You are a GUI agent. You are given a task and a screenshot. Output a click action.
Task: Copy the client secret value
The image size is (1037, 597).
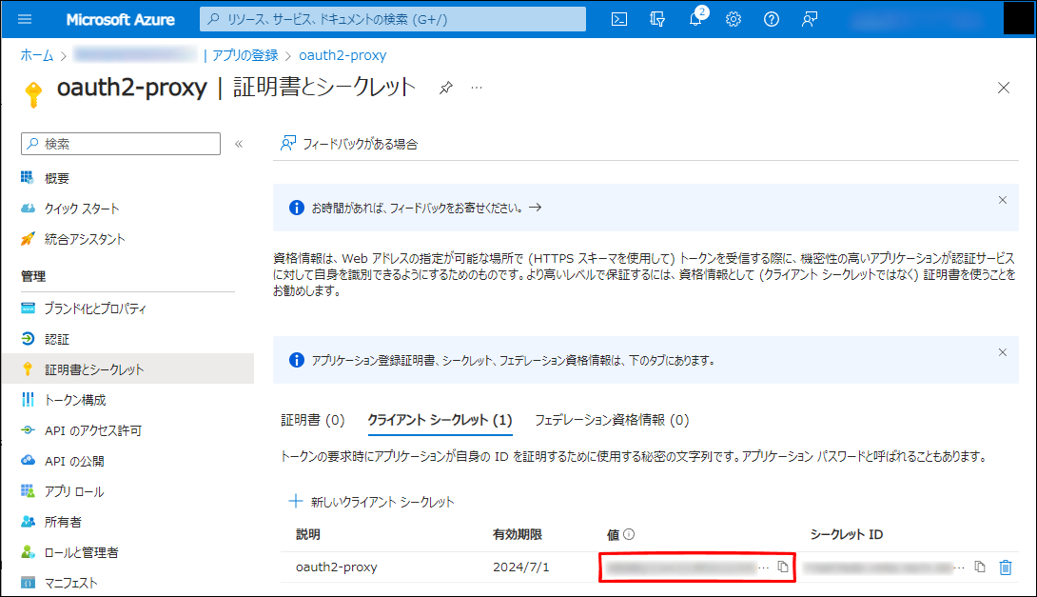point(783,567)
